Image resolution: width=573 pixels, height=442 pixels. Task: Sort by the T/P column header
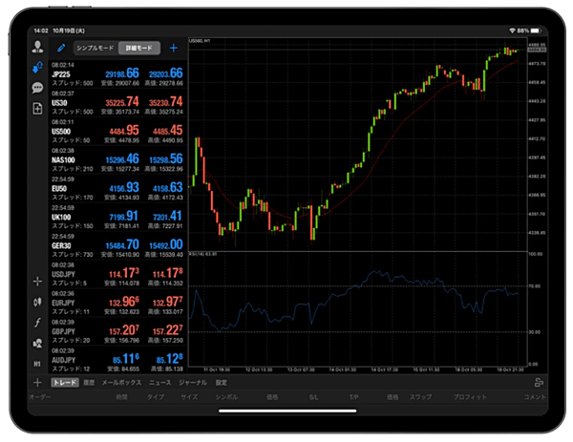coord(353,397)
